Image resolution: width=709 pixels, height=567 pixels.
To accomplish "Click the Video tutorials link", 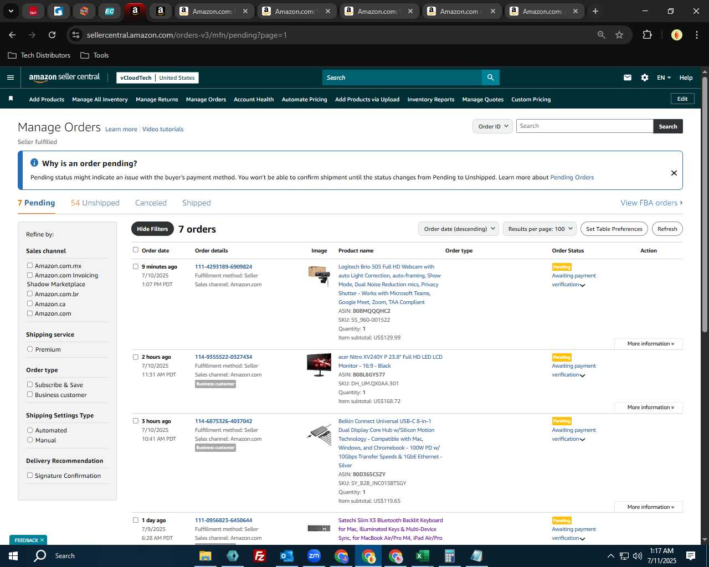I will [x=163, y=129].
